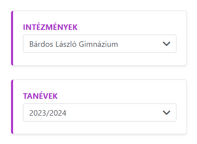Click the word Gimnázium in the institution field
Screen dimensions: 197x144
point(98,44)
